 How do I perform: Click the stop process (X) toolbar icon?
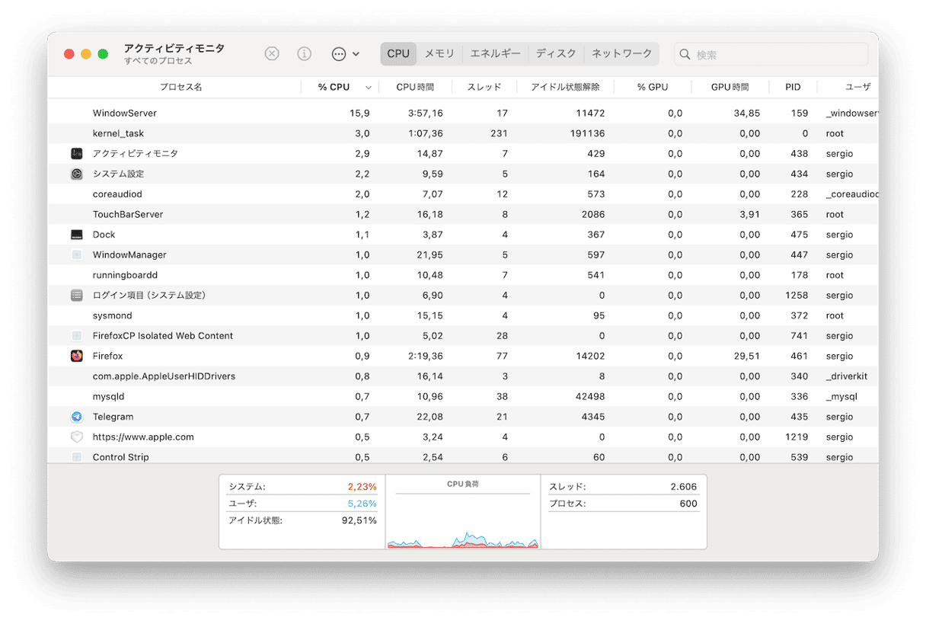272,54
